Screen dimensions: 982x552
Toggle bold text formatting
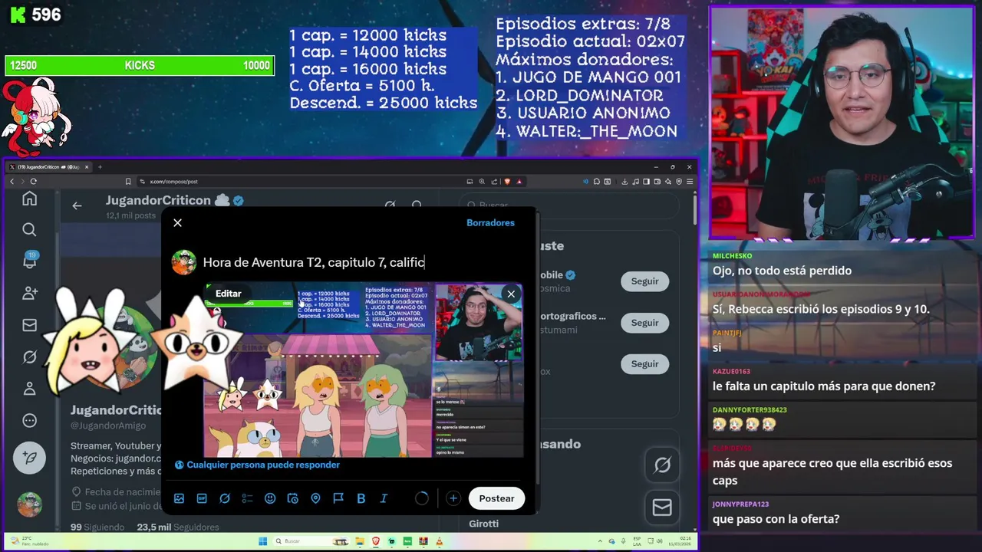[x=361, y=498]
